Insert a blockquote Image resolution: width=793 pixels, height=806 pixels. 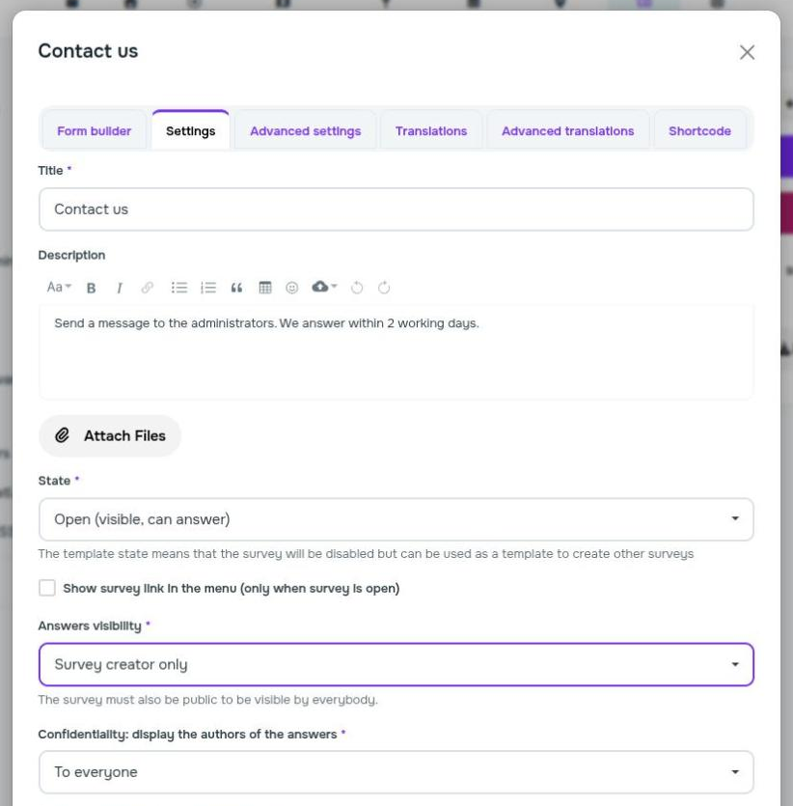tap(236, 288)
